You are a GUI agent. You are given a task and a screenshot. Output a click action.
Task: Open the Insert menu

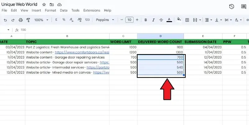coord(36,10)
